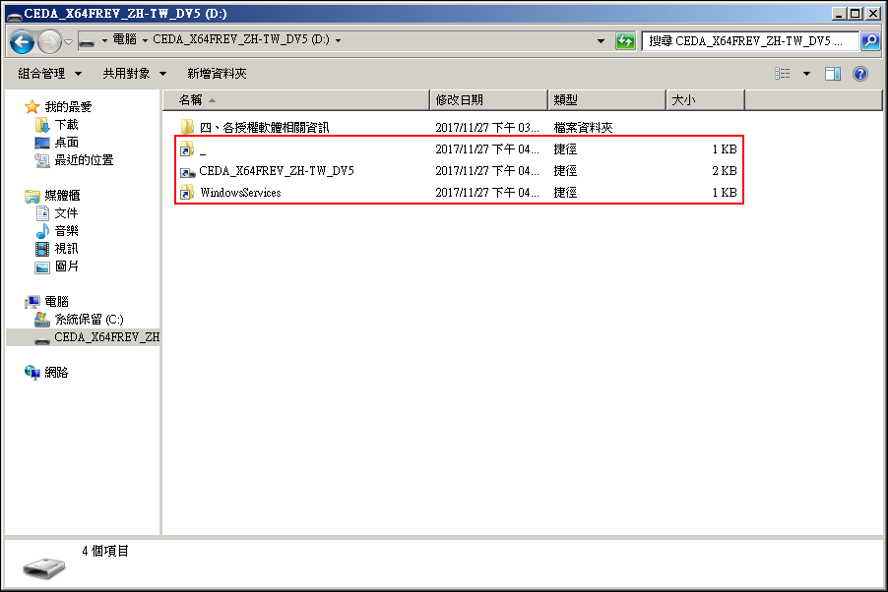Open the Help question mark icon
The image size is (888, 592).
click(x=859, y=74)
